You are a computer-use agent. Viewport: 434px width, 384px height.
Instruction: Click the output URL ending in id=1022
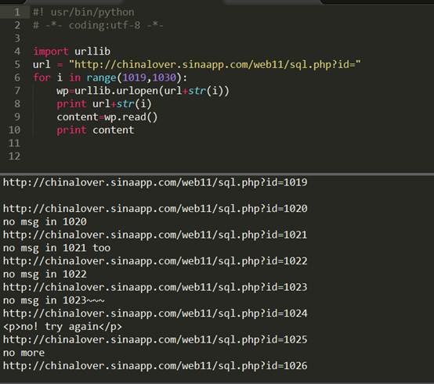pyautogui.click(x=155, y=261)
